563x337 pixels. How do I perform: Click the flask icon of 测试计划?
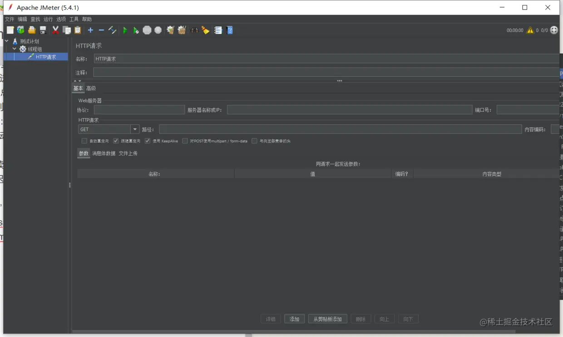point(15,41)
